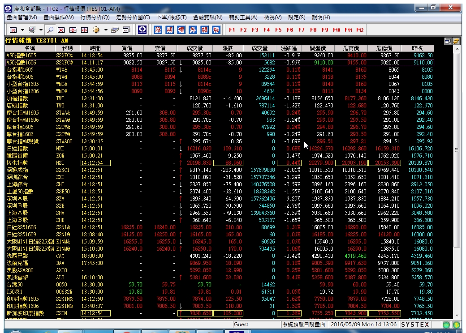This screenshot has width=466, height=333.
Task: Click the gold dollar coin toolbar icon
Action: tap(96, 30)
